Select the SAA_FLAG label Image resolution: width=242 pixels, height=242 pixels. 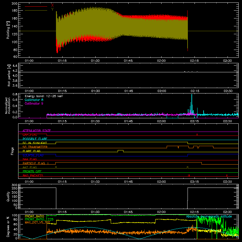coord(30,159)
